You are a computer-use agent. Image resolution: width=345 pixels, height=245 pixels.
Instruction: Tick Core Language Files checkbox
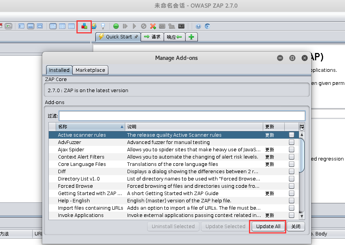[x=292, y=164]
